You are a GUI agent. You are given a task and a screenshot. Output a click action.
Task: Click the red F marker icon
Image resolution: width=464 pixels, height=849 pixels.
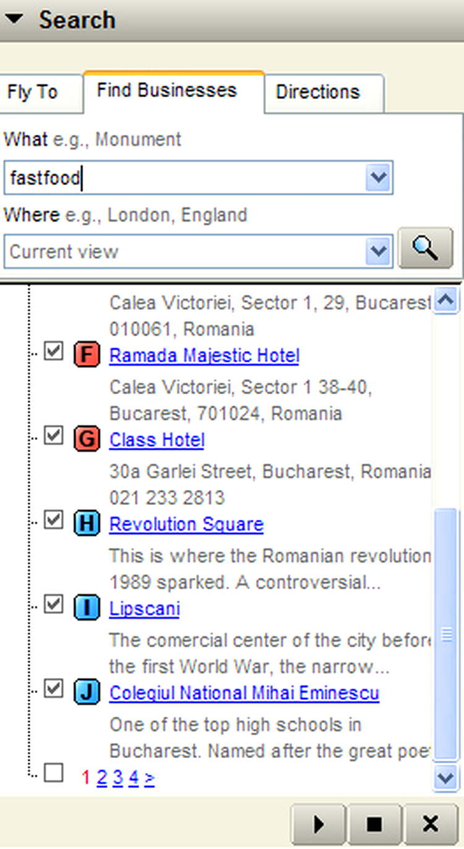pyautogui.click(x=87, y=355)
